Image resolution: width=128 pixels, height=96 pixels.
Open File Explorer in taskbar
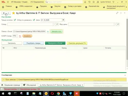point(34,93)
